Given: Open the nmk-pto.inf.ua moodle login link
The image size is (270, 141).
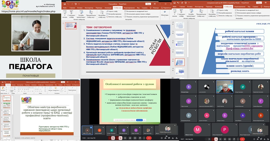Looking at the screenshot, I should click(28, 12).
